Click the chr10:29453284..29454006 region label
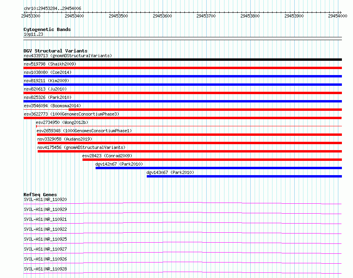This screenshot has width=353, height=278. point(52,9)
